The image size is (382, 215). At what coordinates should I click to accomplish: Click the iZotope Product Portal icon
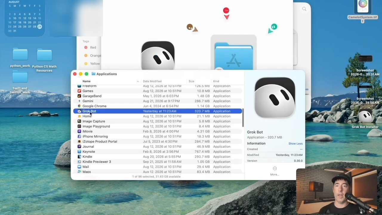point(79,142)
